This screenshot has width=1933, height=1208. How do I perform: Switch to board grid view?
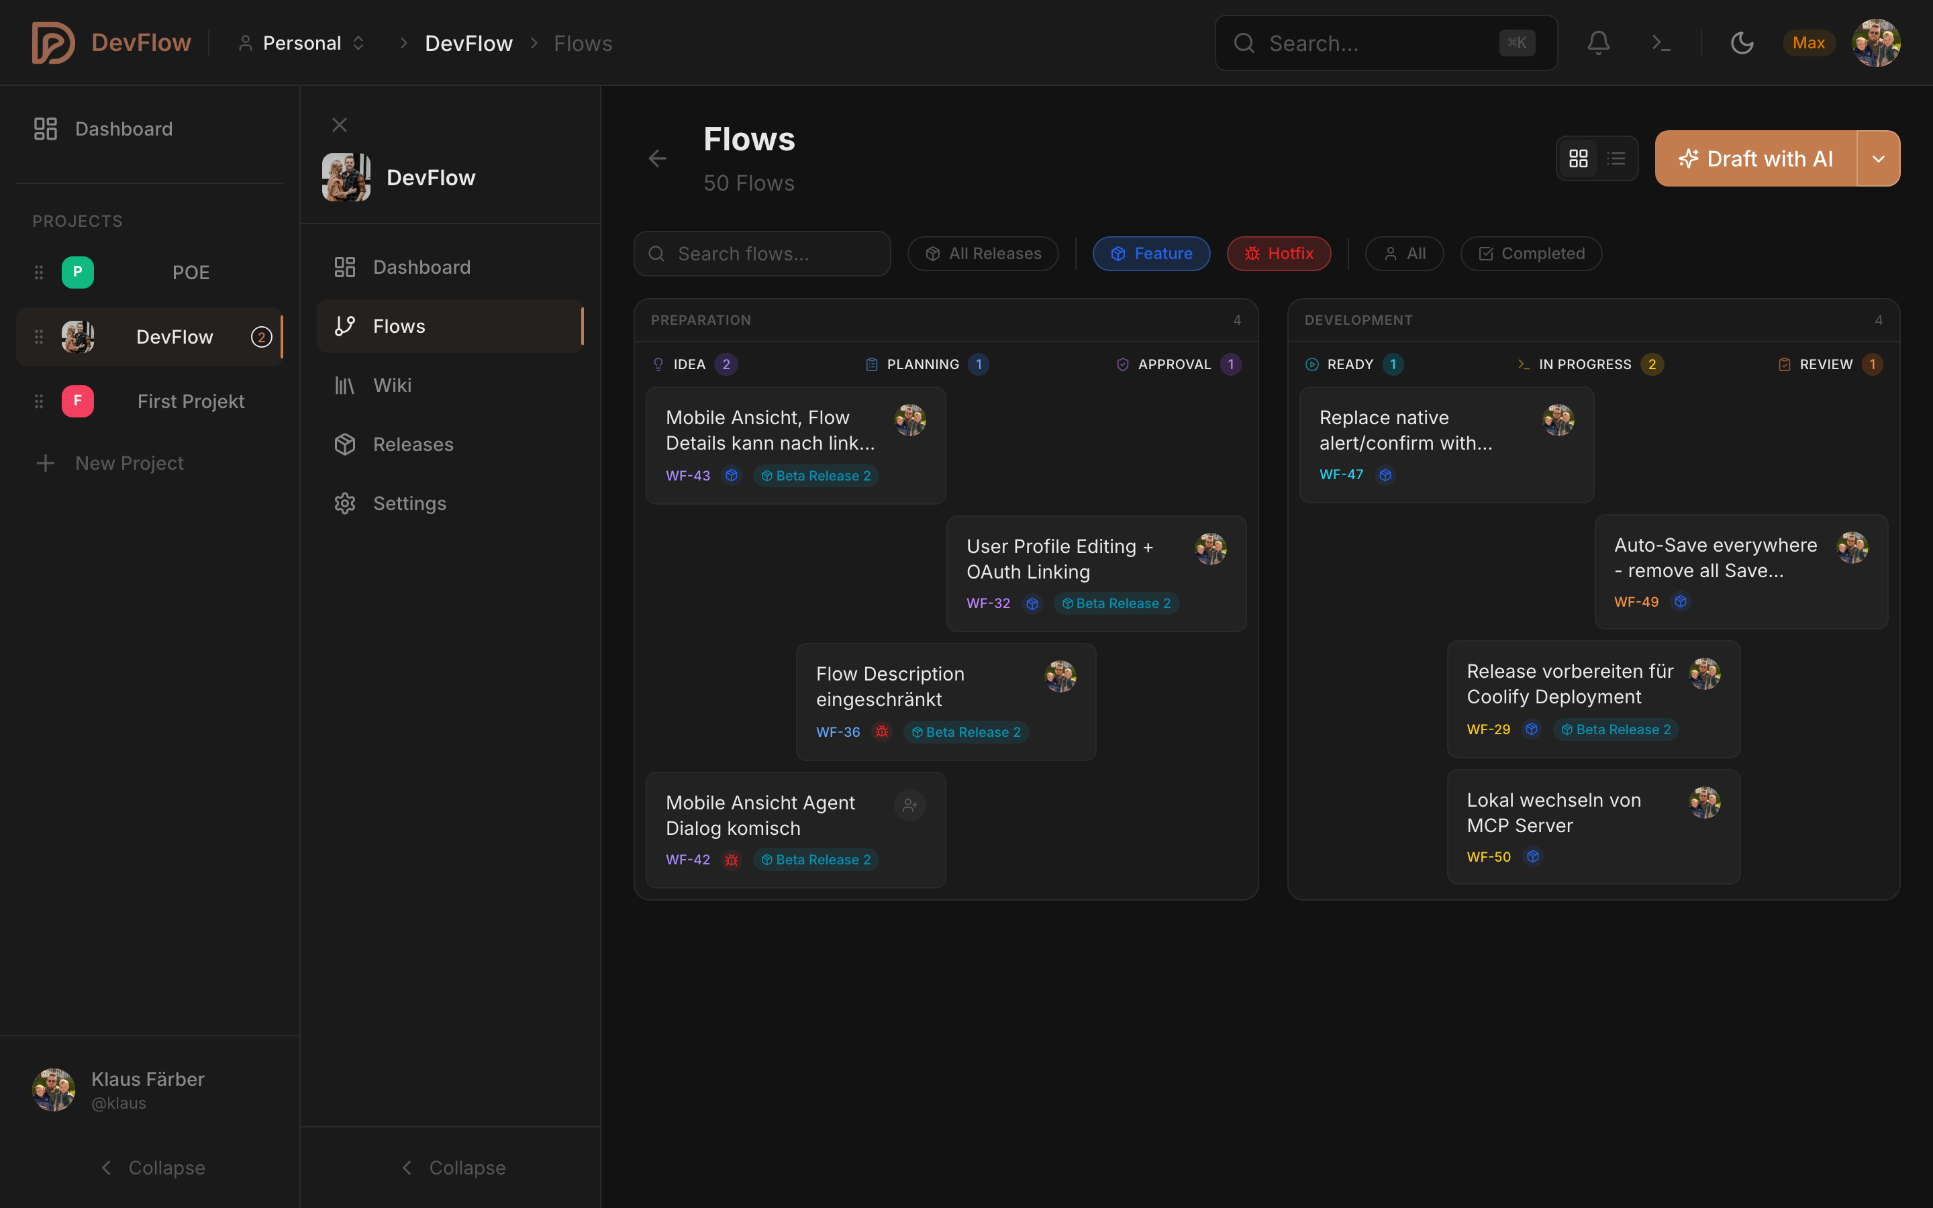[x=1579, y=159]
